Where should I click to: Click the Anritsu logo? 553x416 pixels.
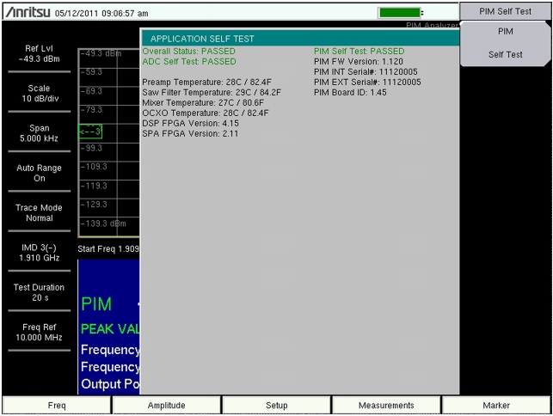pyautogui.click(x=28, y=12)
